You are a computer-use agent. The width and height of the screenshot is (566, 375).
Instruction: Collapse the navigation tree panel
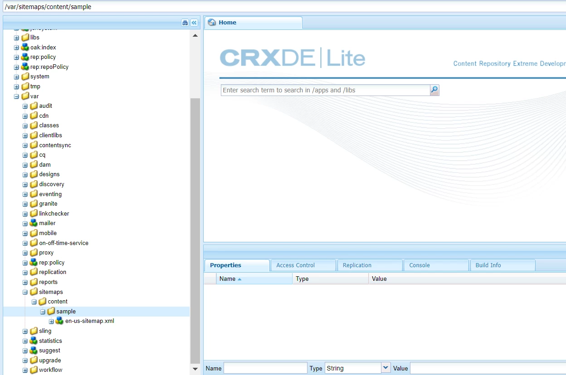tap(194, 23)
